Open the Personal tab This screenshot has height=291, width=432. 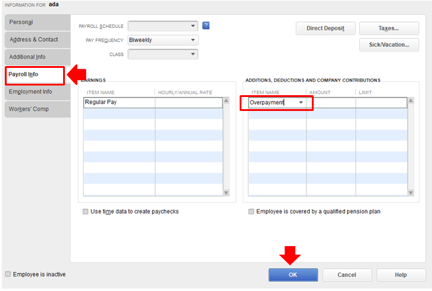[38, 22]
